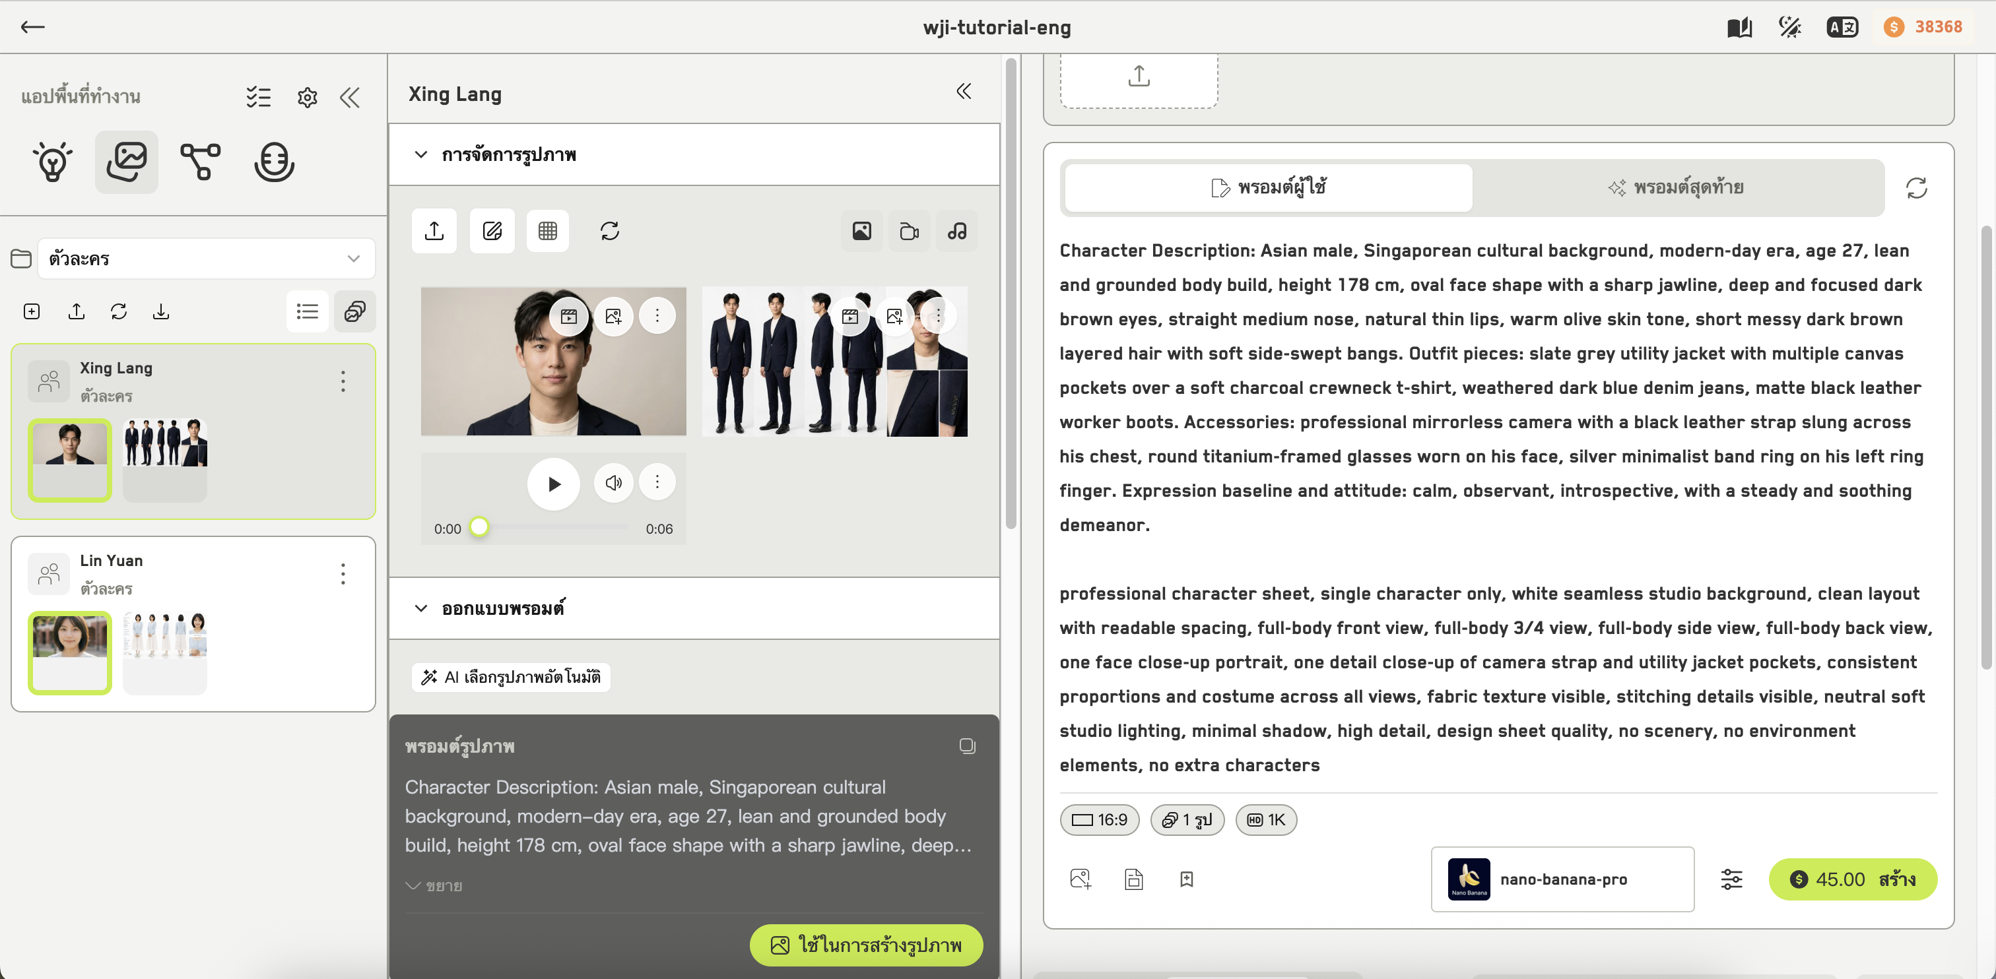1996x979 pixels.
Task: Click ใช้ในการสร้างรูปภาพ button
Action: [x=866, y=945]
